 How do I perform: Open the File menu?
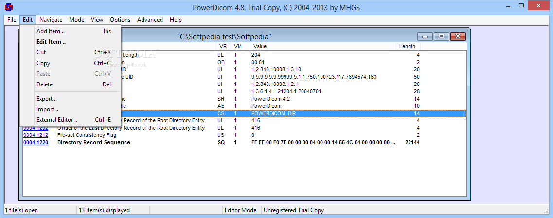pos(12,20)
